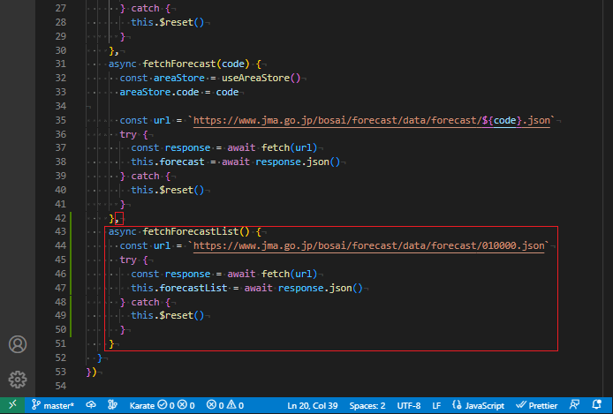Select line number 35 in gutter
Viewport: 613px width, 414px height.
(61, 120)
